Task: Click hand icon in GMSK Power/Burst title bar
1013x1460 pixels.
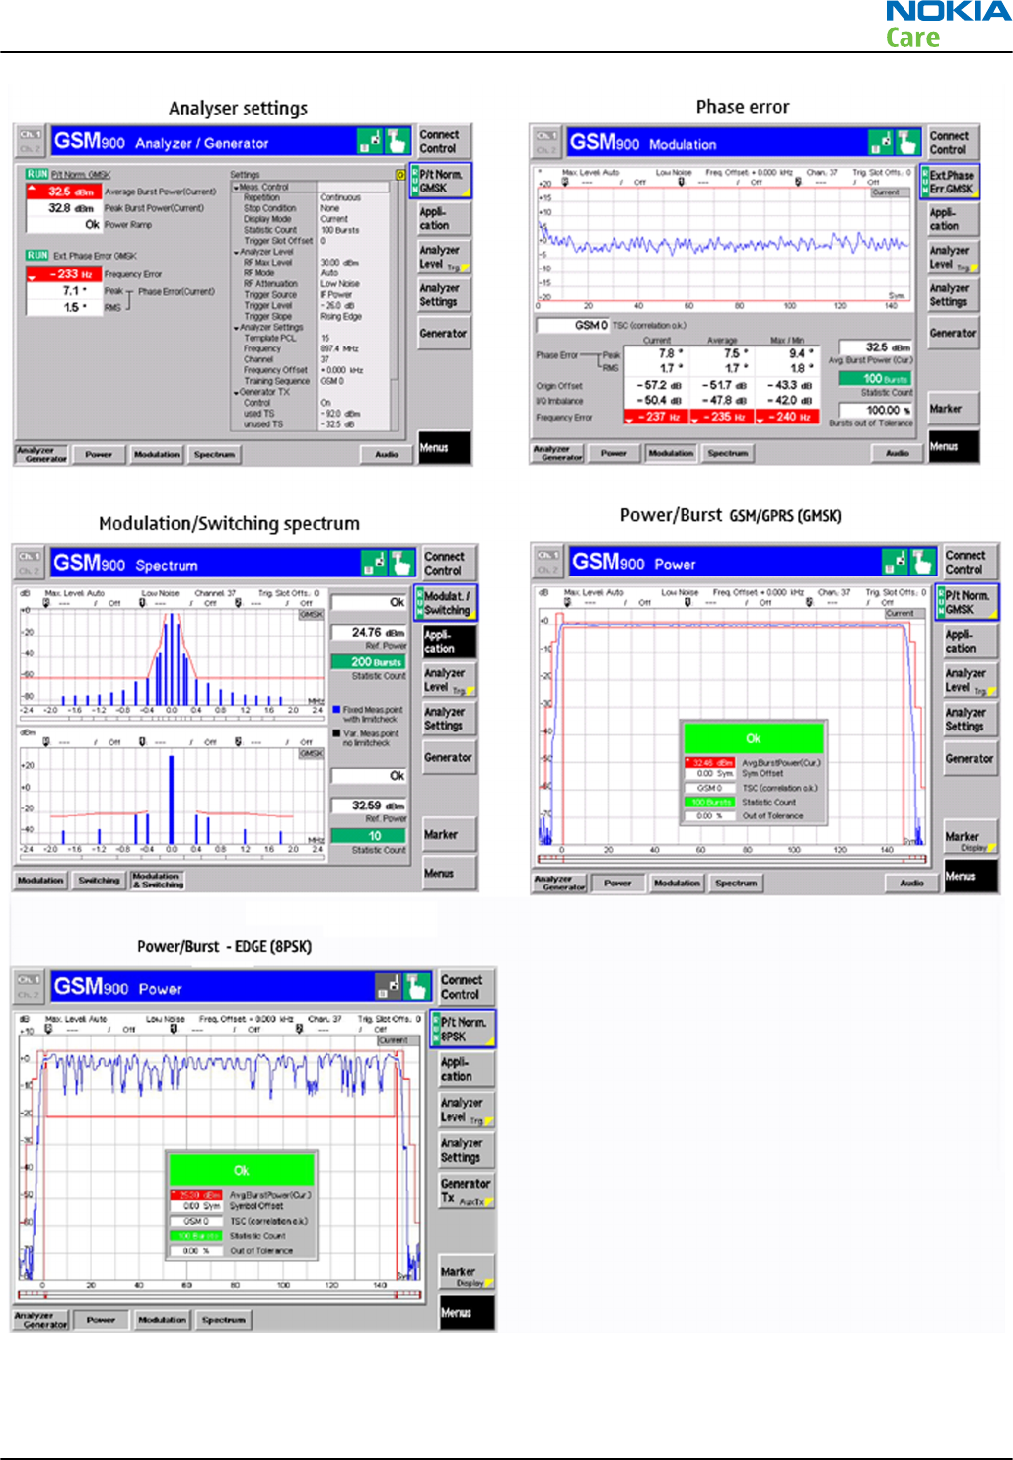Action: click(922, 562)
